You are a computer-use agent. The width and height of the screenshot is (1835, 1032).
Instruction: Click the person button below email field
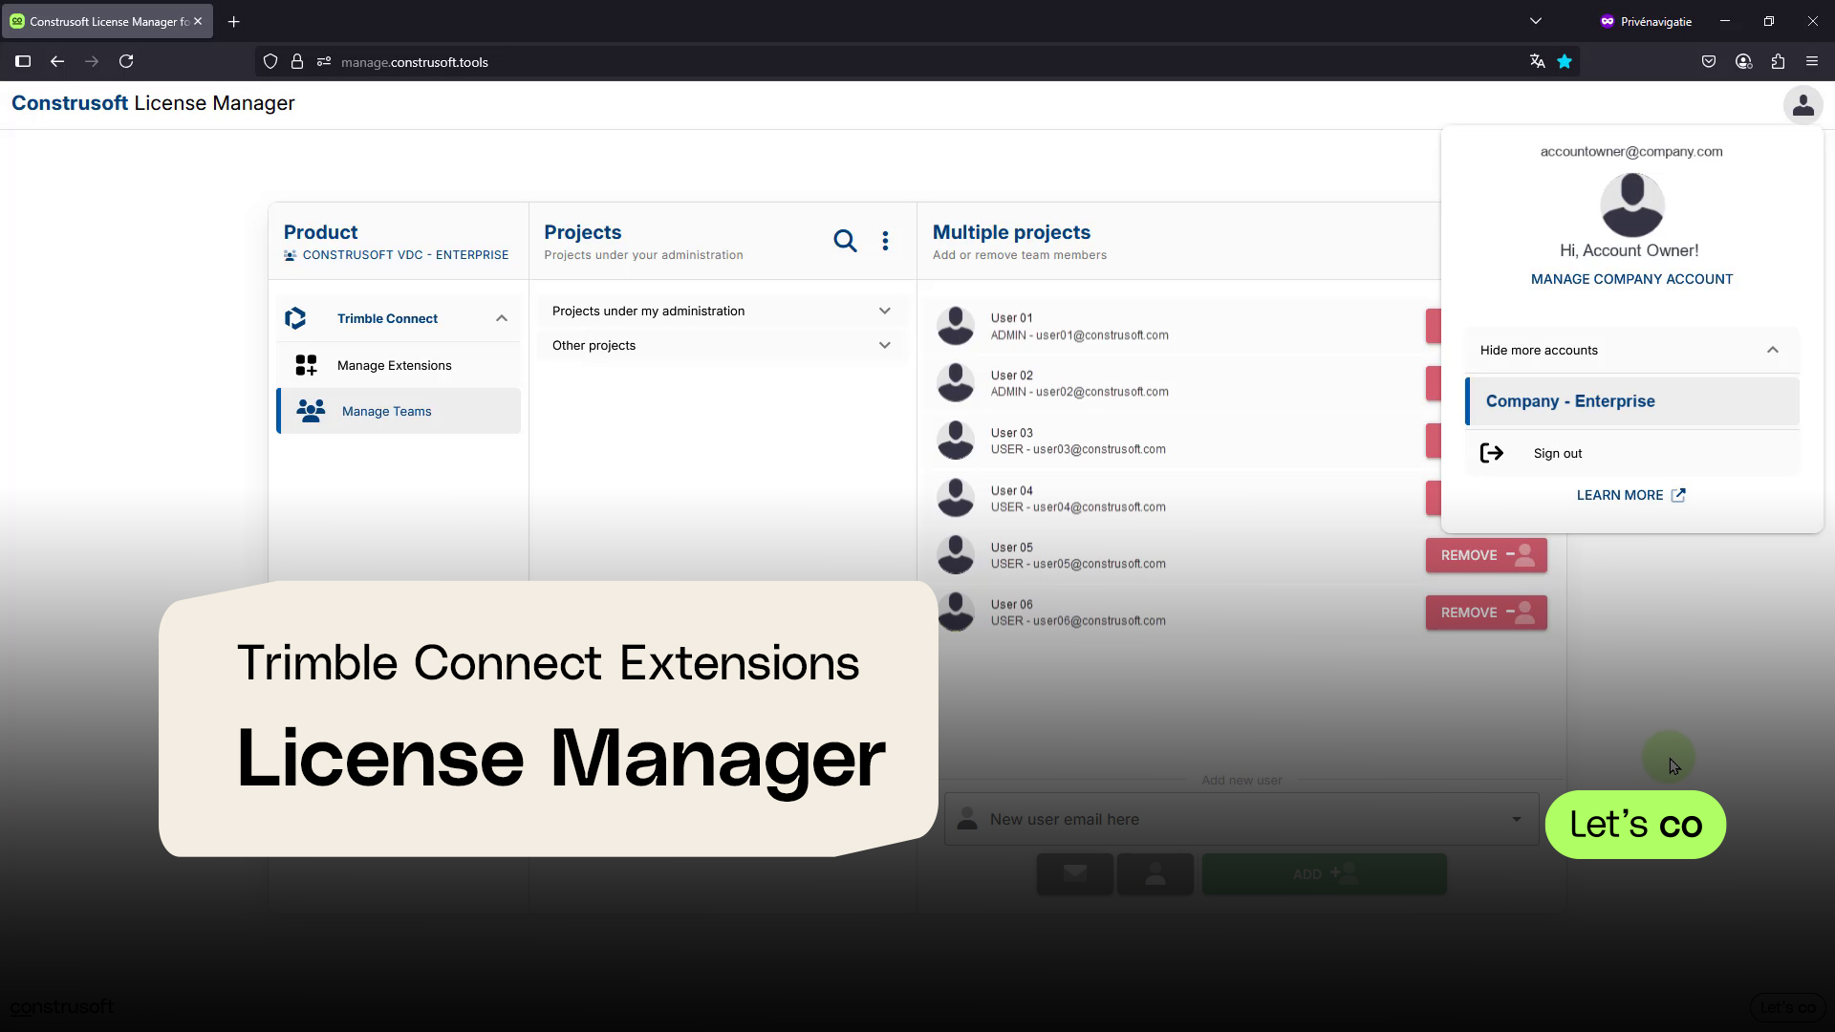point(1155,874)
